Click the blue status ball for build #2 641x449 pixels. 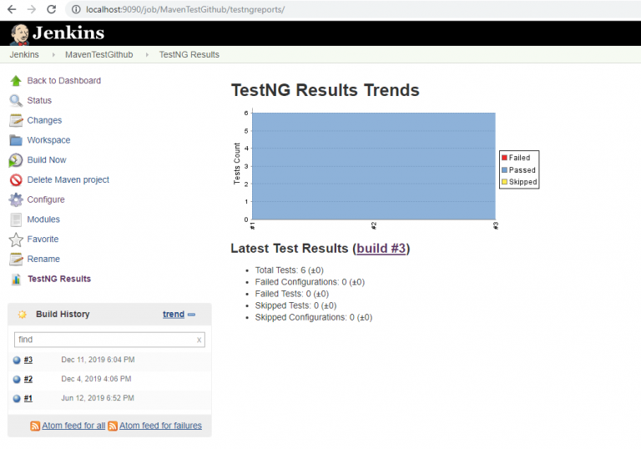pos(17,380)
